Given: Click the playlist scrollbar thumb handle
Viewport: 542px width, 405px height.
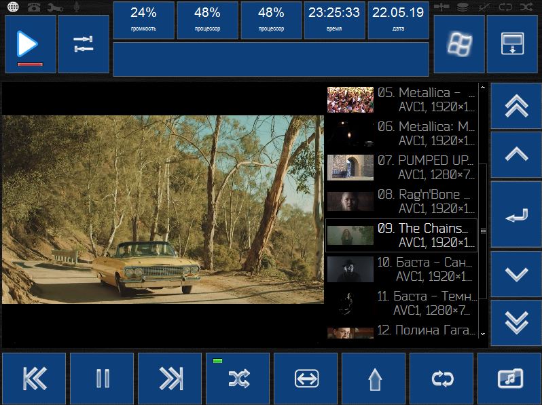Looking at the screenshot, I should [483, 231].
